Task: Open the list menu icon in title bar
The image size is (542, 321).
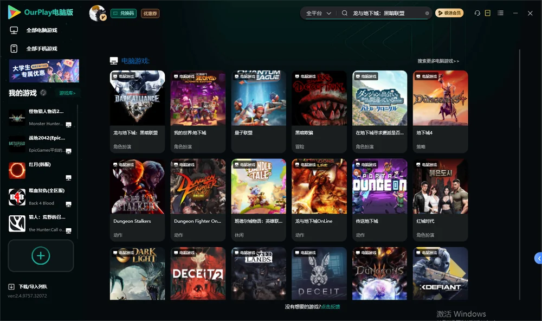Action: (500, 13)
